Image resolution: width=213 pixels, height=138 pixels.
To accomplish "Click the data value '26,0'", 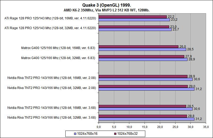I will point(182,47).
